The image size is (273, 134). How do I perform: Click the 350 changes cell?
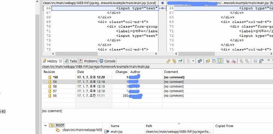[120, 96]
